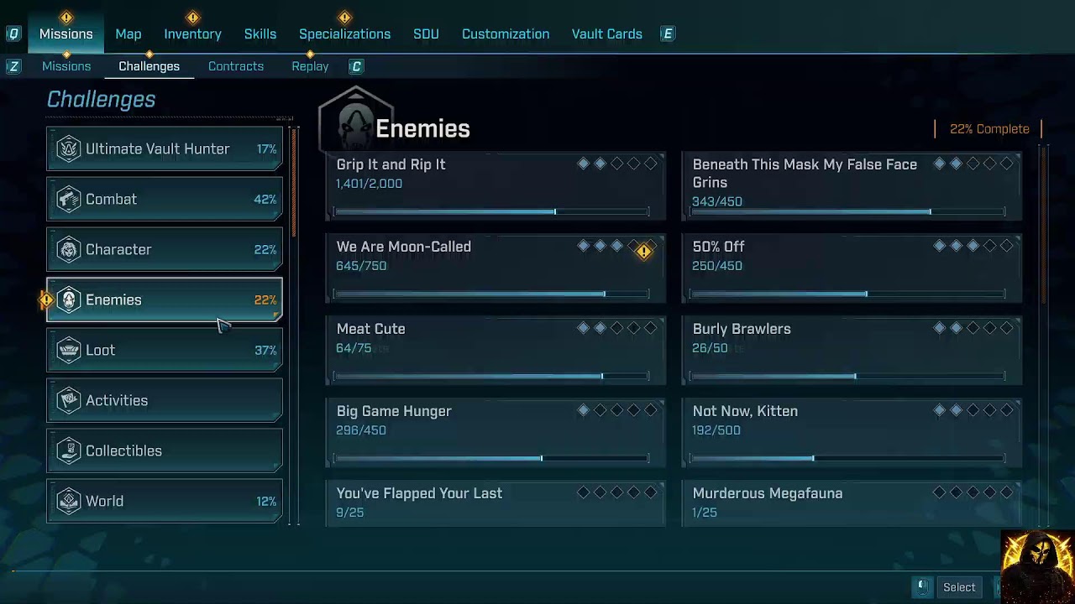Open the Map tab
The height and width of the screenshot is (604, 1075).
(128, 34)
